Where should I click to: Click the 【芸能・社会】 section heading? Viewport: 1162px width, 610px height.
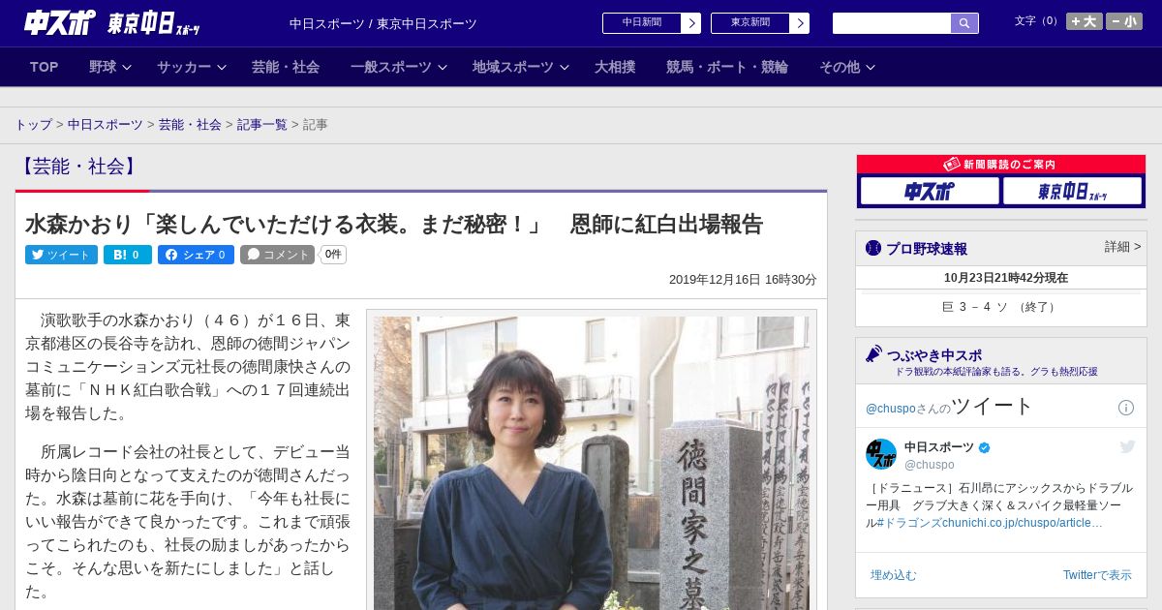tap(78, 166)
